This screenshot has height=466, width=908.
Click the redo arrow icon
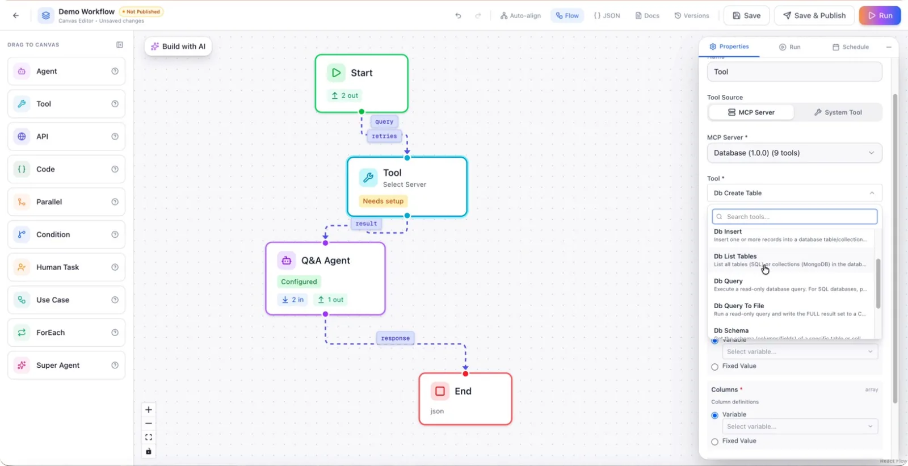[478, 16]
